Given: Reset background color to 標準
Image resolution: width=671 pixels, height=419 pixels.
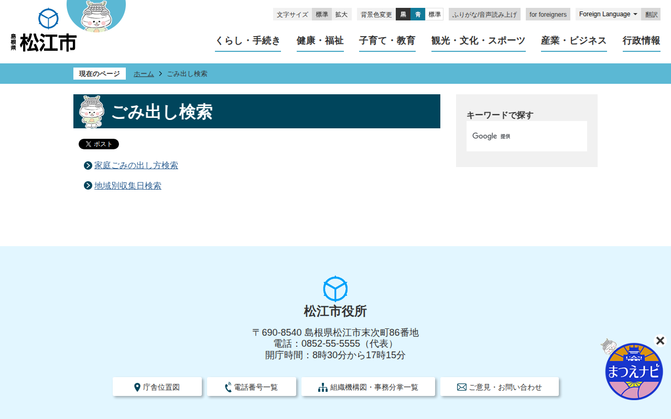Looking at the screenshot, I should pos(435,14).
